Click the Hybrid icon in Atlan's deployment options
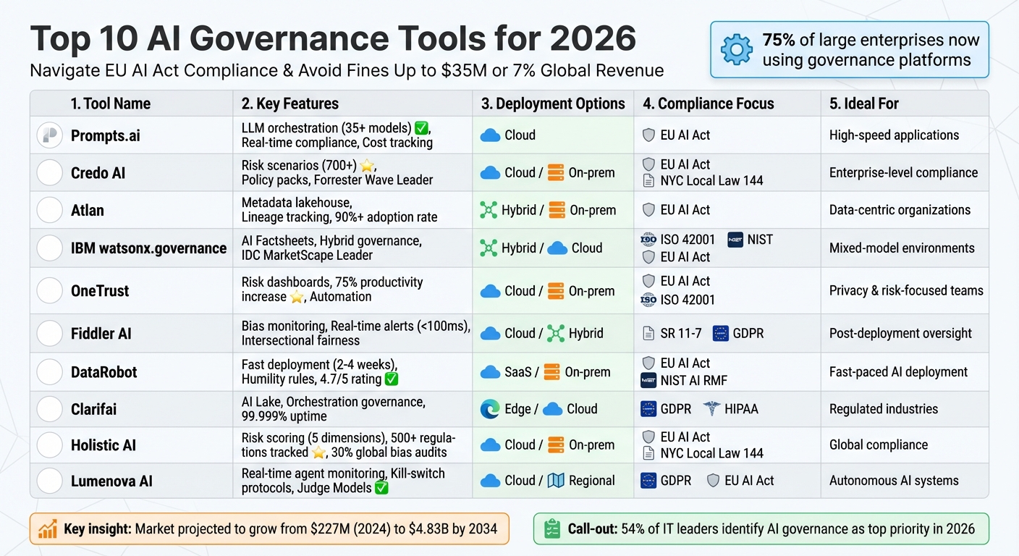 (x=488, y=210)
